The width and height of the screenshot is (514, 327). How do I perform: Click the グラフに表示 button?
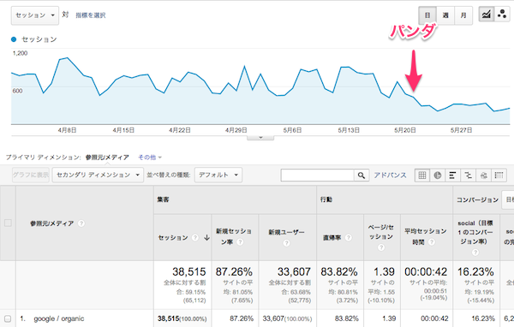[31, 175]
